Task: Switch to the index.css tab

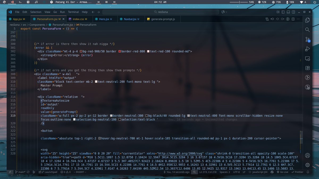Action: [79, 19]
